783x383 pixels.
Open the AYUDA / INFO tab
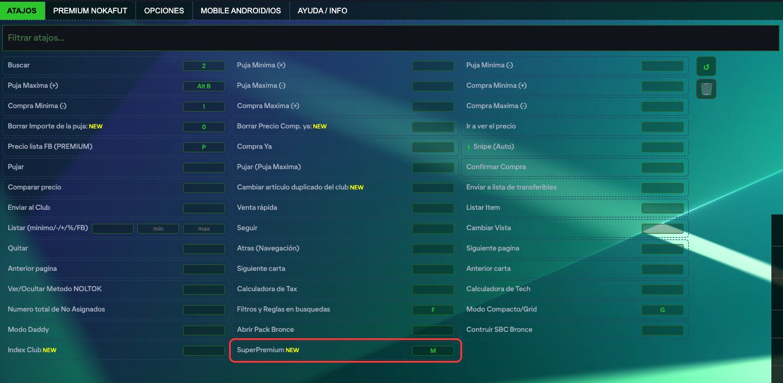(323, 10)
